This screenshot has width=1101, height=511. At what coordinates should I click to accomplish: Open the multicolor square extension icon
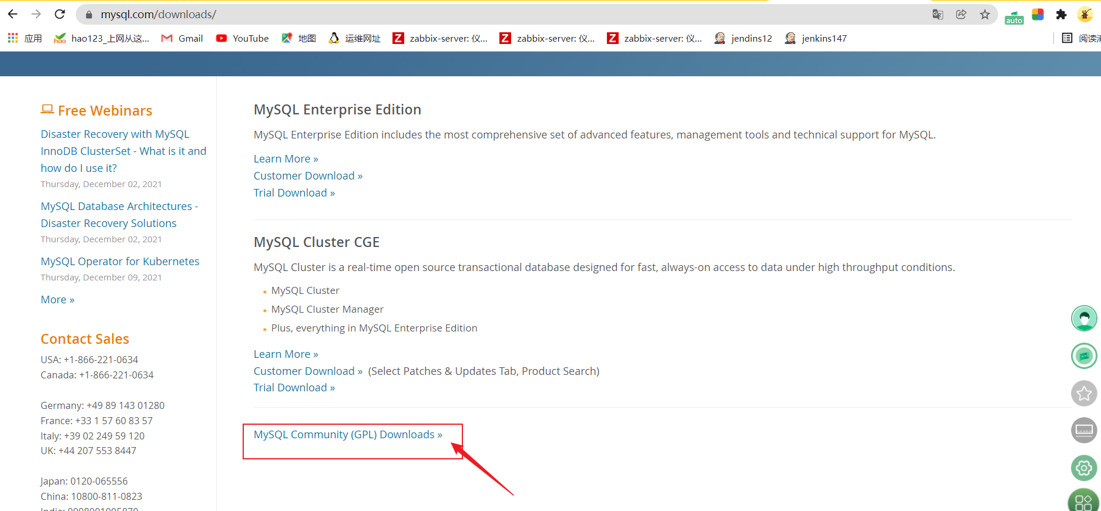[x=1038, y=14]
